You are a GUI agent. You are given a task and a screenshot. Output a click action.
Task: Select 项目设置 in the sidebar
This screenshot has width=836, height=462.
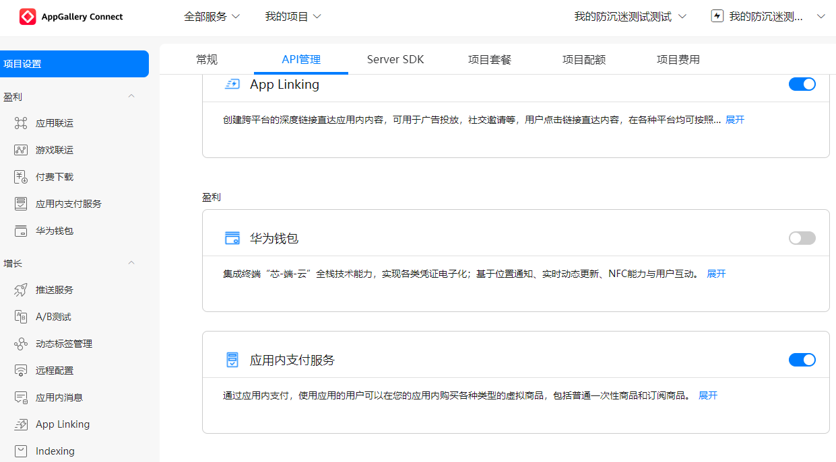point(74,64)
